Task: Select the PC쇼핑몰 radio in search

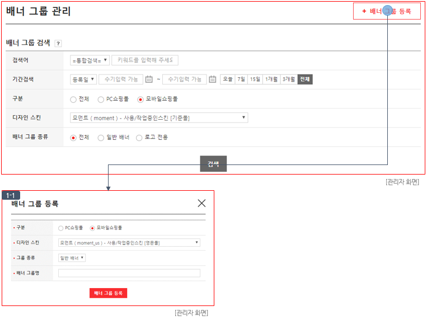Action: click(101, 99)
